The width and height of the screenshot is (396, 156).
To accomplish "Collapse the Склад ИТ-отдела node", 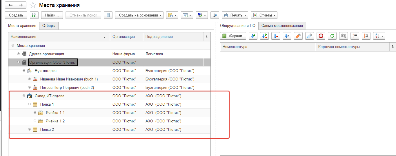I will [24, 96].
